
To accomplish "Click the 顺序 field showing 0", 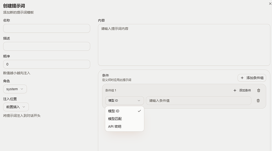I will [x=47, y=64].
